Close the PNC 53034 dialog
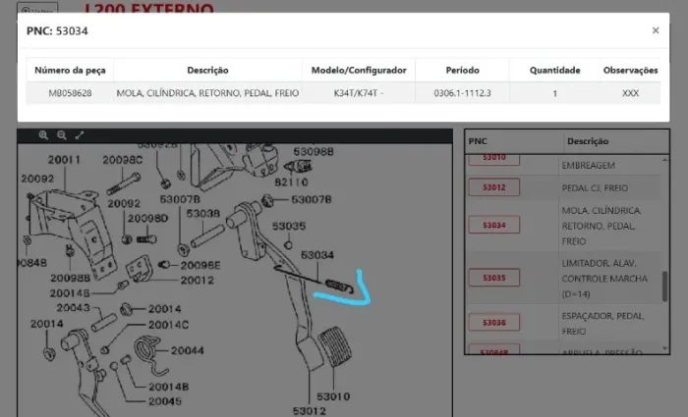The height and width of the screenshot is (417, 688). pos(656,30)
